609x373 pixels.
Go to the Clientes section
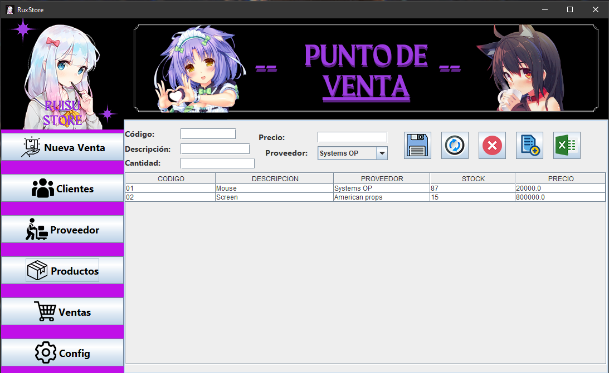pyautogui.click(x=62, y=189)
